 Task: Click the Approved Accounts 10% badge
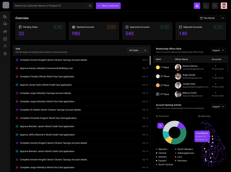tap(165, 27)
